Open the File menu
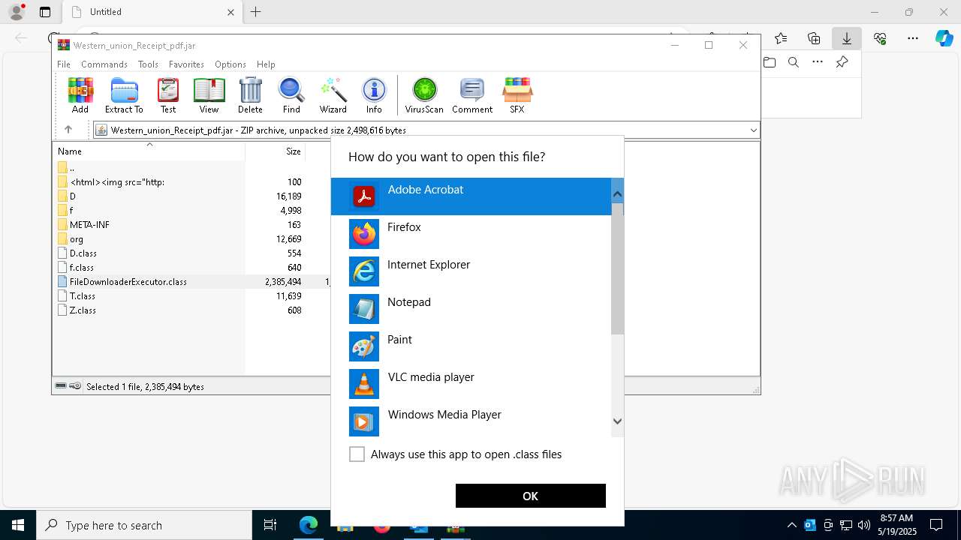 coord(64,64)
